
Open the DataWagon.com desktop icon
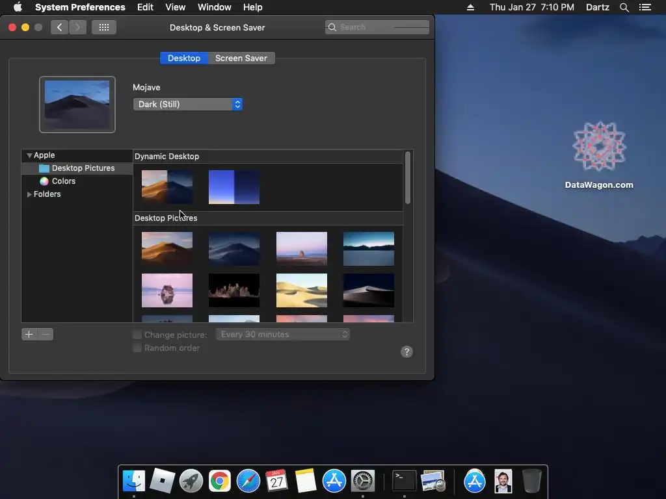[599, 155]
